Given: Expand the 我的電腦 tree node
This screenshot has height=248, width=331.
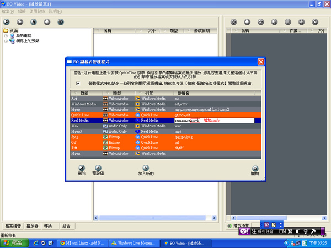Looking at the screenshot, I should click(x=6, y=36).
